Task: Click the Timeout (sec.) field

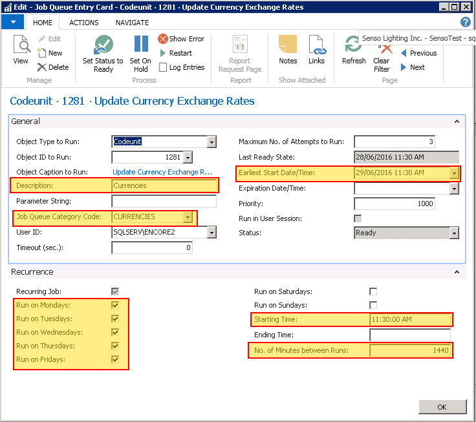Action: (x=152, y=248)
